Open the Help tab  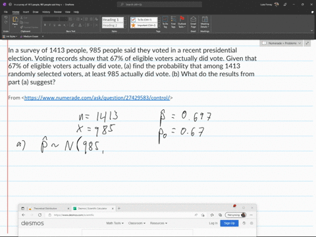(76, 12)
